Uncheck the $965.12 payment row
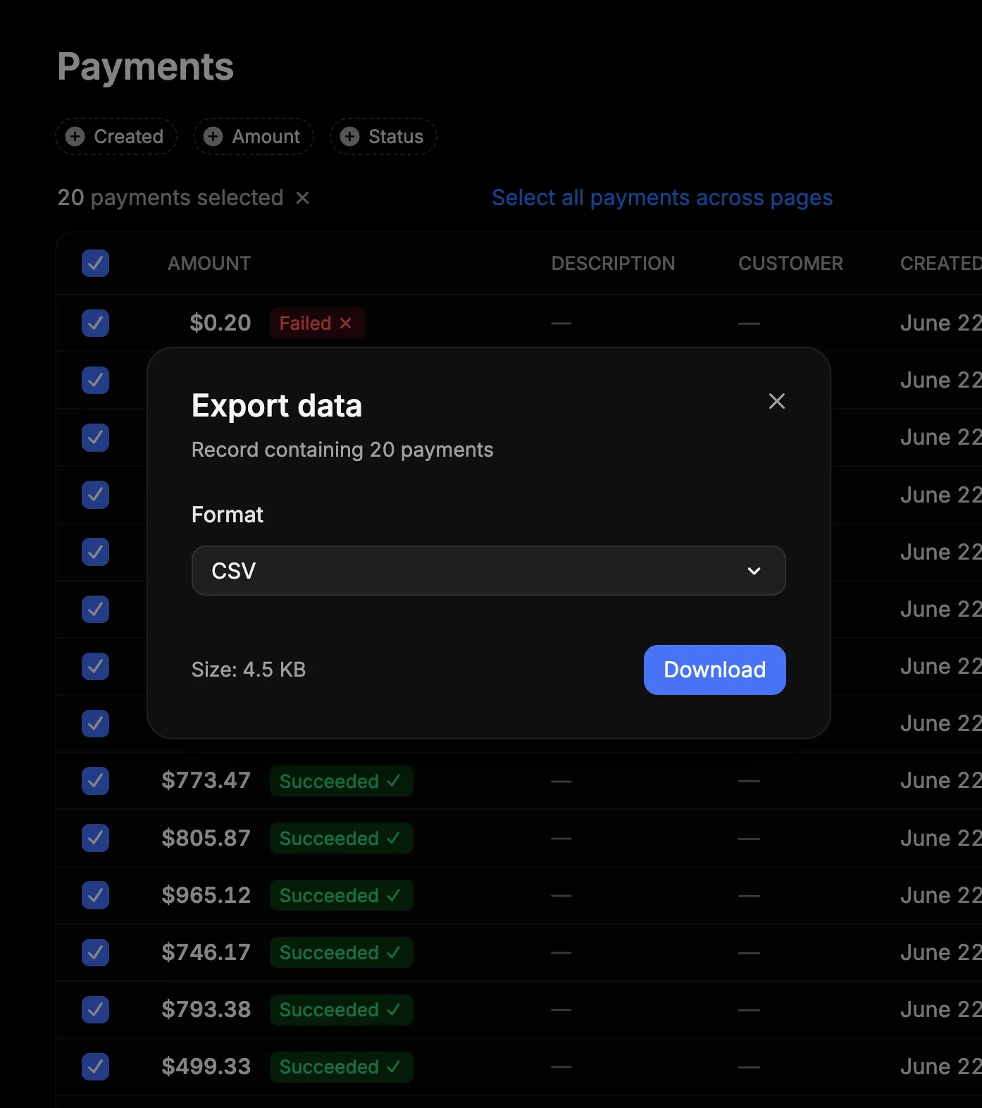 point(95,895)
